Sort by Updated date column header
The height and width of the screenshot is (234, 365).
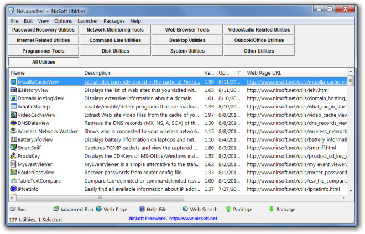click(x=231, y=73)
